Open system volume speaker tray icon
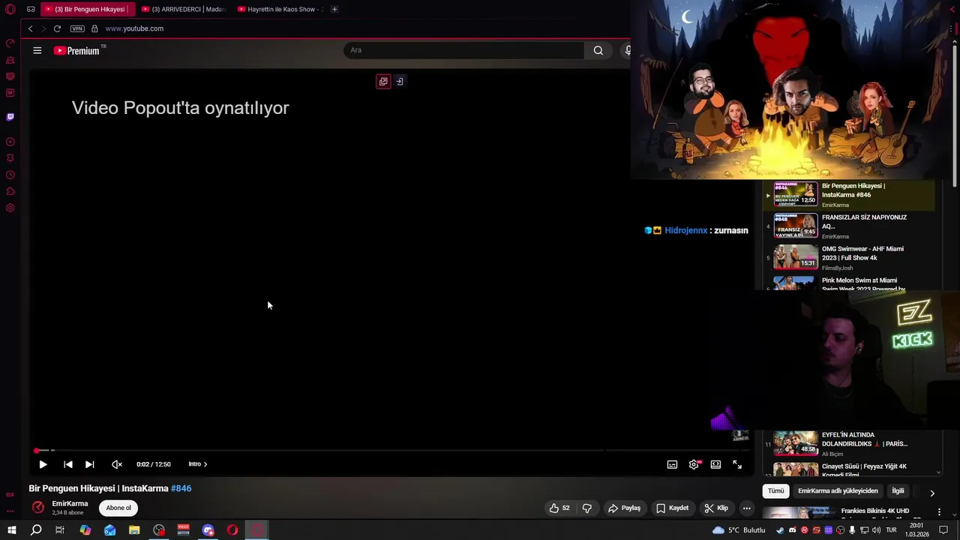 [x=875, y=530]
